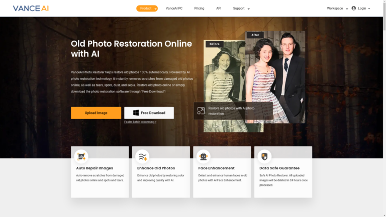Open the Pricing page

point(199,9)
